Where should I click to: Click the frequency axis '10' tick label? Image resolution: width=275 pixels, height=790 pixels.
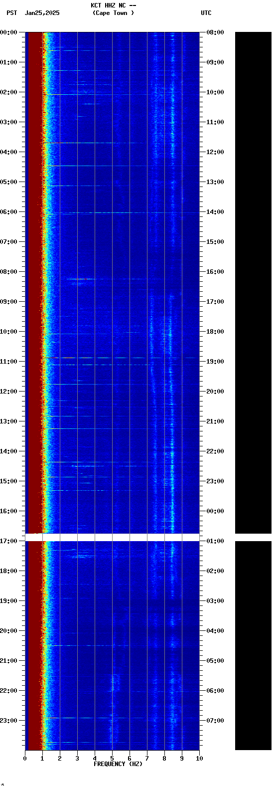[x=199, y=759]
